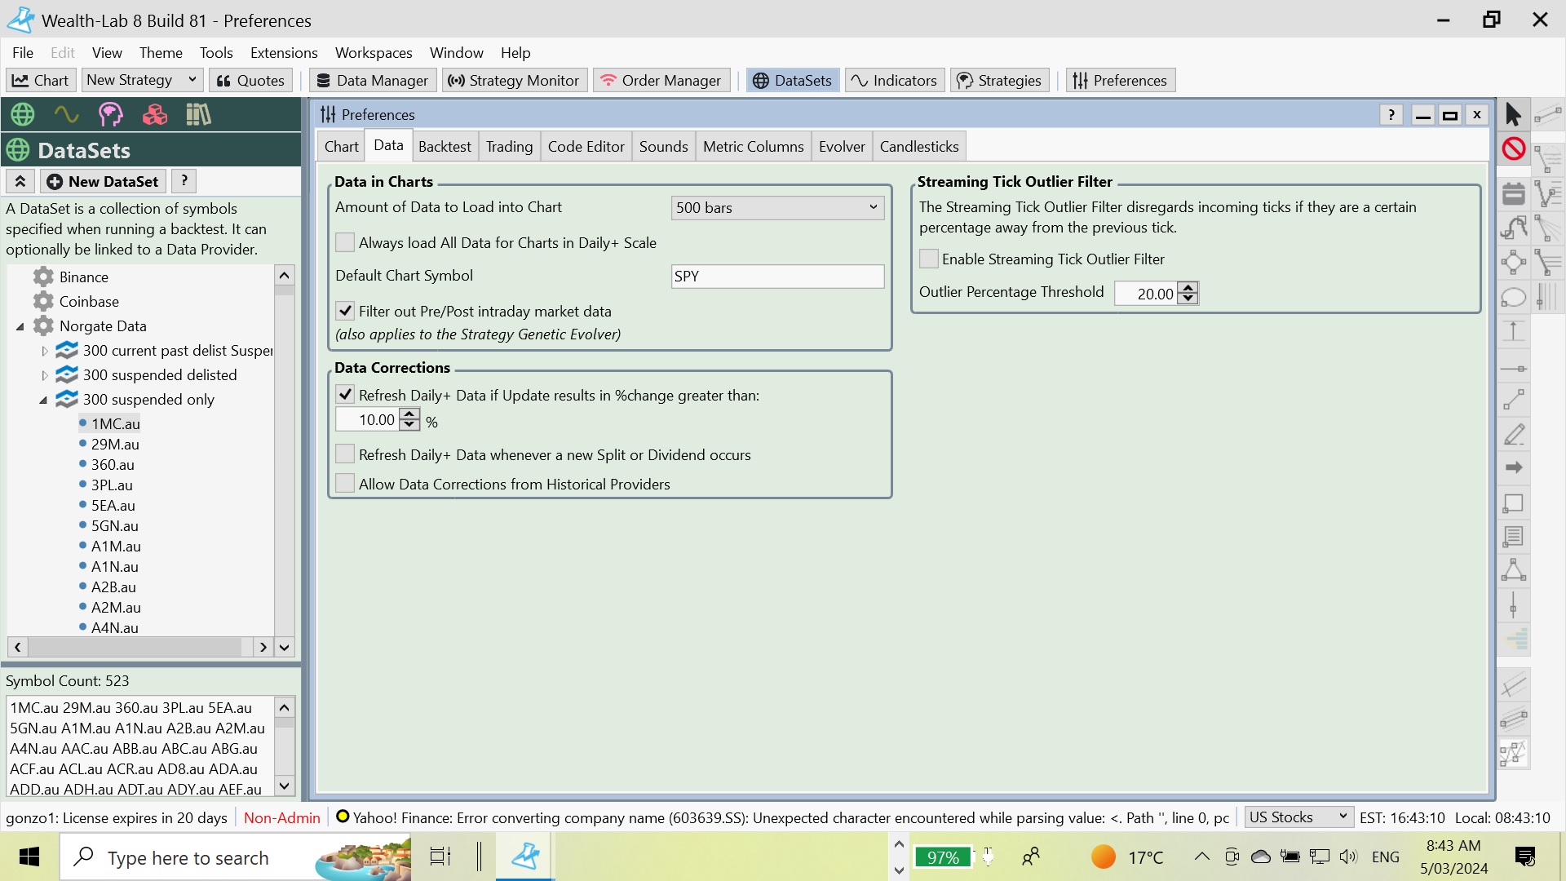
Task: Open the taskbar notification center
Action: (1524, 857)
